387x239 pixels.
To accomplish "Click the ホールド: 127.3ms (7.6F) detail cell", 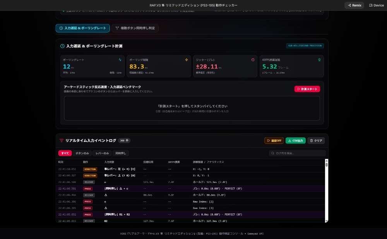I will 210,221.
